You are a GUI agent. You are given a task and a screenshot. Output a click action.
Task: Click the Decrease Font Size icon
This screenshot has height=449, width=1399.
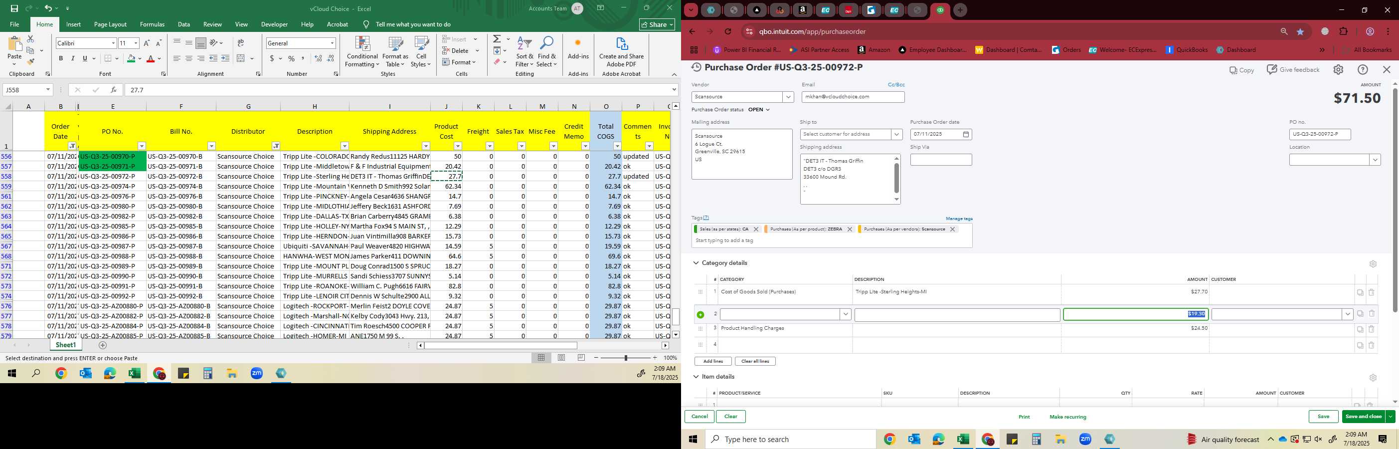[x=159, y=43]
